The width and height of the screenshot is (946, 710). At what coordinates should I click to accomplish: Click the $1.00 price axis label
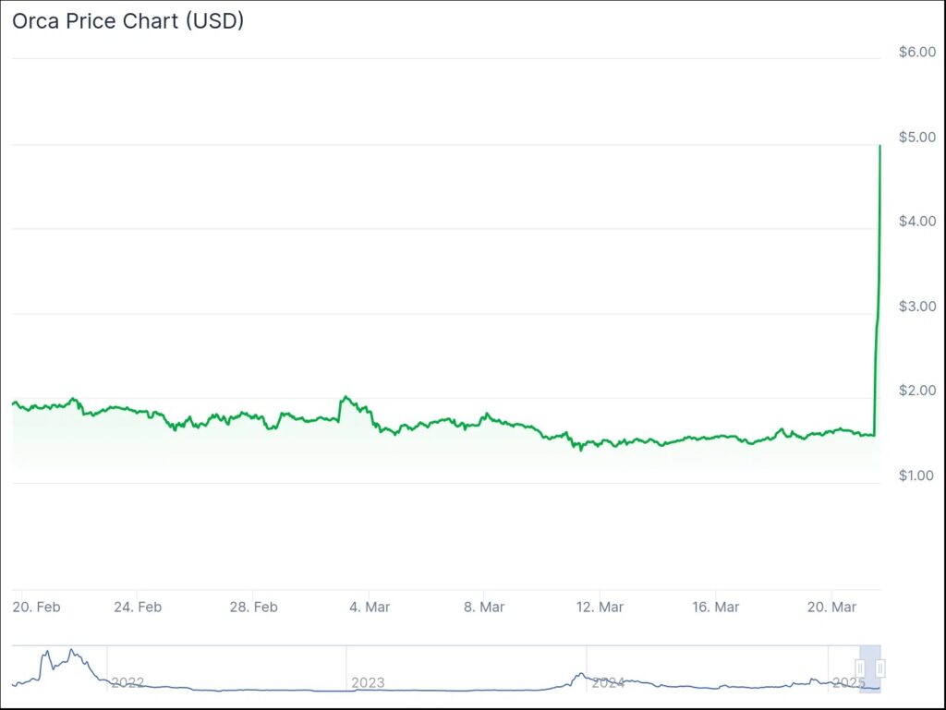point(917,475)
